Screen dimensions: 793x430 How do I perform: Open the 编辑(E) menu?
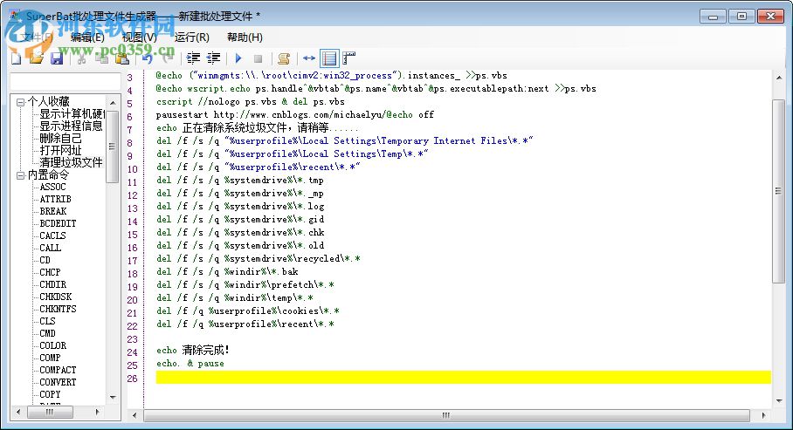87,38
